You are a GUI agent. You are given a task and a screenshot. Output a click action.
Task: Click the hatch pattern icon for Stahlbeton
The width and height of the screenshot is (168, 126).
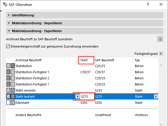[x=8, y=66]
